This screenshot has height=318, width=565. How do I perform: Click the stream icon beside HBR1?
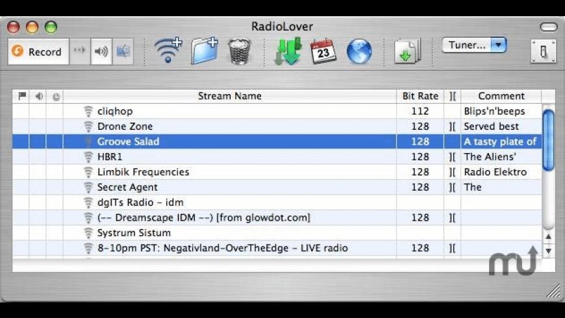(88, 156)
